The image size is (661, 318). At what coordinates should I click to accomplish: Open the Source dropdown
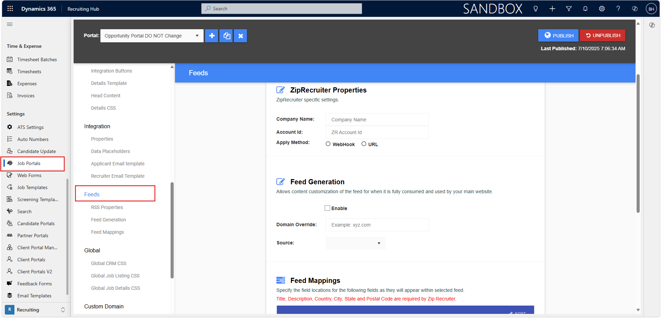pos(355,243)
